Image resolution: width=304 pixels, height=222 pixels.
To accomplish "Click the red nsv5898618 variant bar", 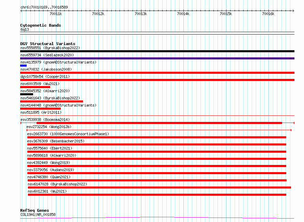I will pyautogui.click(x=157, y=159).
